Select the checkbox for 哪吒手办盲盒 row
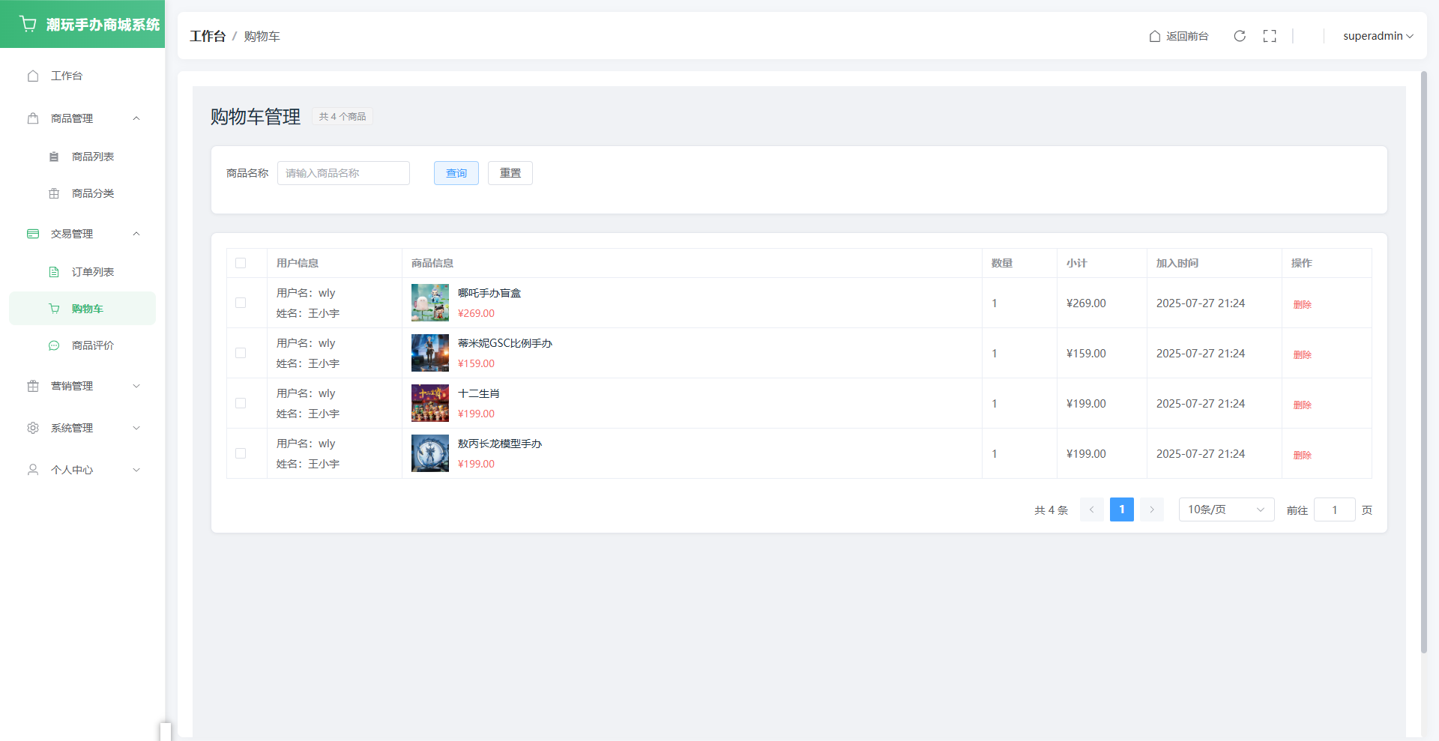The image size is (1439, 741). [x=241, y=303]
